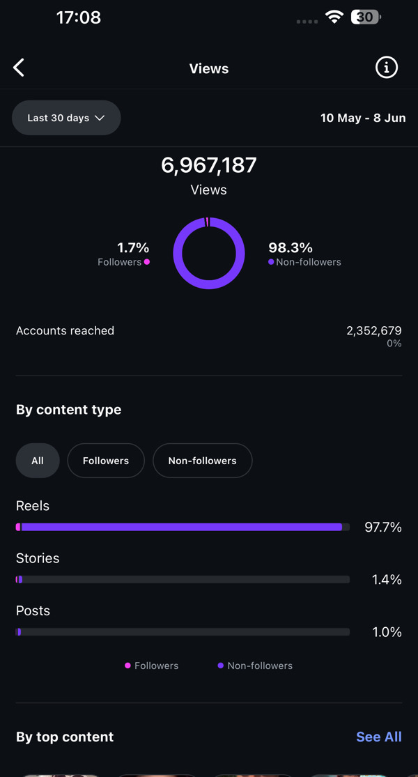418x777 pixels.
Task: Tap the Reels 97.7% progress bar
Action: (183, 528)
